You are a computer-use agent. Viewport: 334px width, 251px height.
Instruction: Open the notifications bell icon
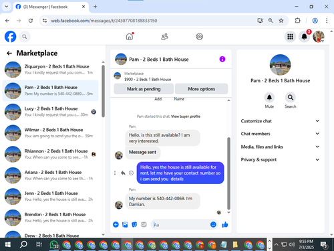[304, 37]
